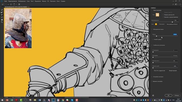The image size is (182, 102).
Task: Click the Растушевка value field
Action: point(175,56)
